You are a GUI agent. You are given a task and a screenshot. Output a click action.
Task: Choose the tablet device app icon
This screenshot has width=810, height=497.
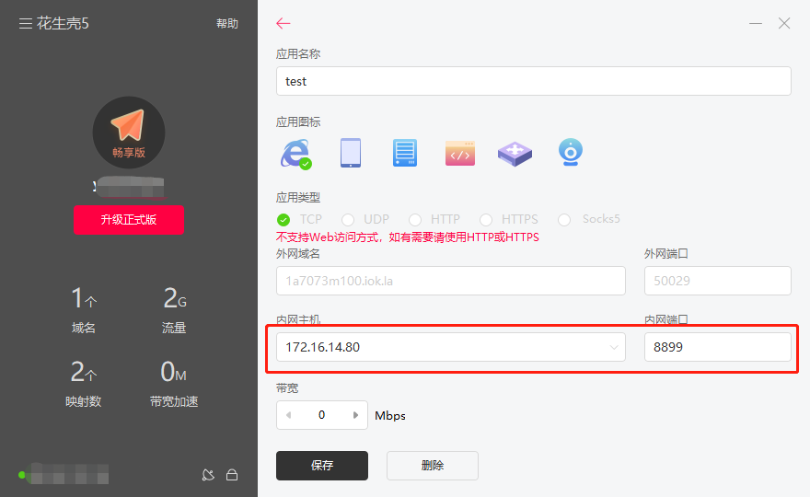(350, 153)
